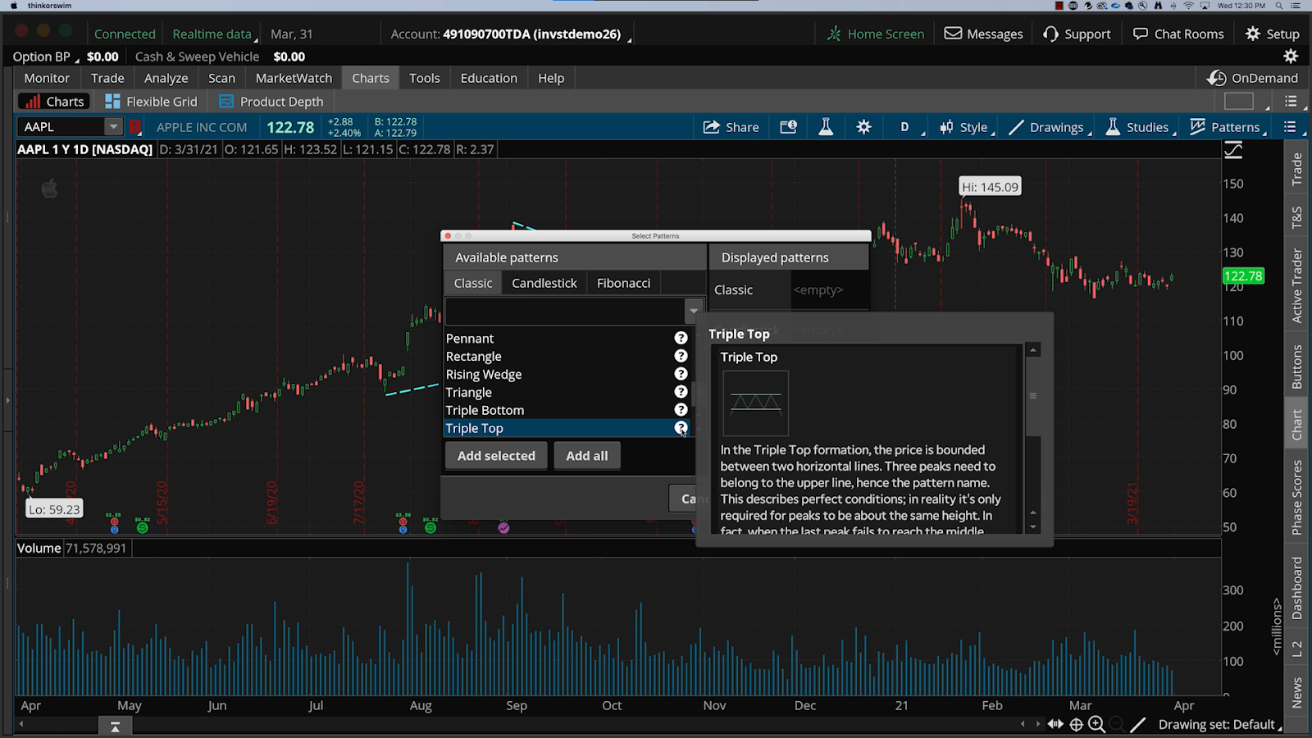Open the D time frame dropdown

coord(904,126)
